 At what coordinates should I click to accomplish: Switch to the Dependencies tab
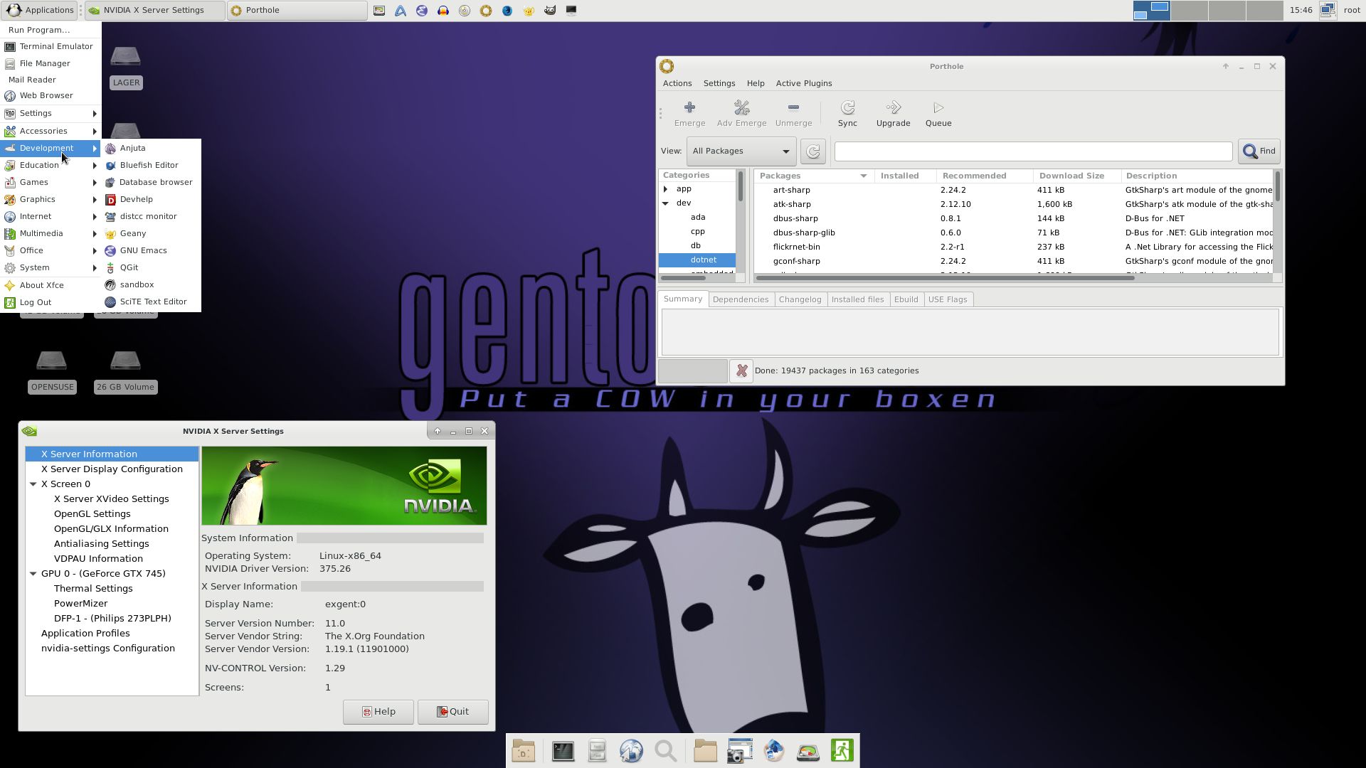click(x=741, y=299)
